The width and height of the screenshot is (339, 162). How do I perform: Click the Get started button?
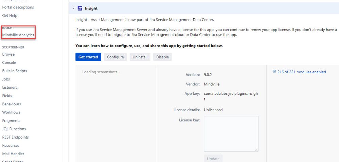point(88,57)
